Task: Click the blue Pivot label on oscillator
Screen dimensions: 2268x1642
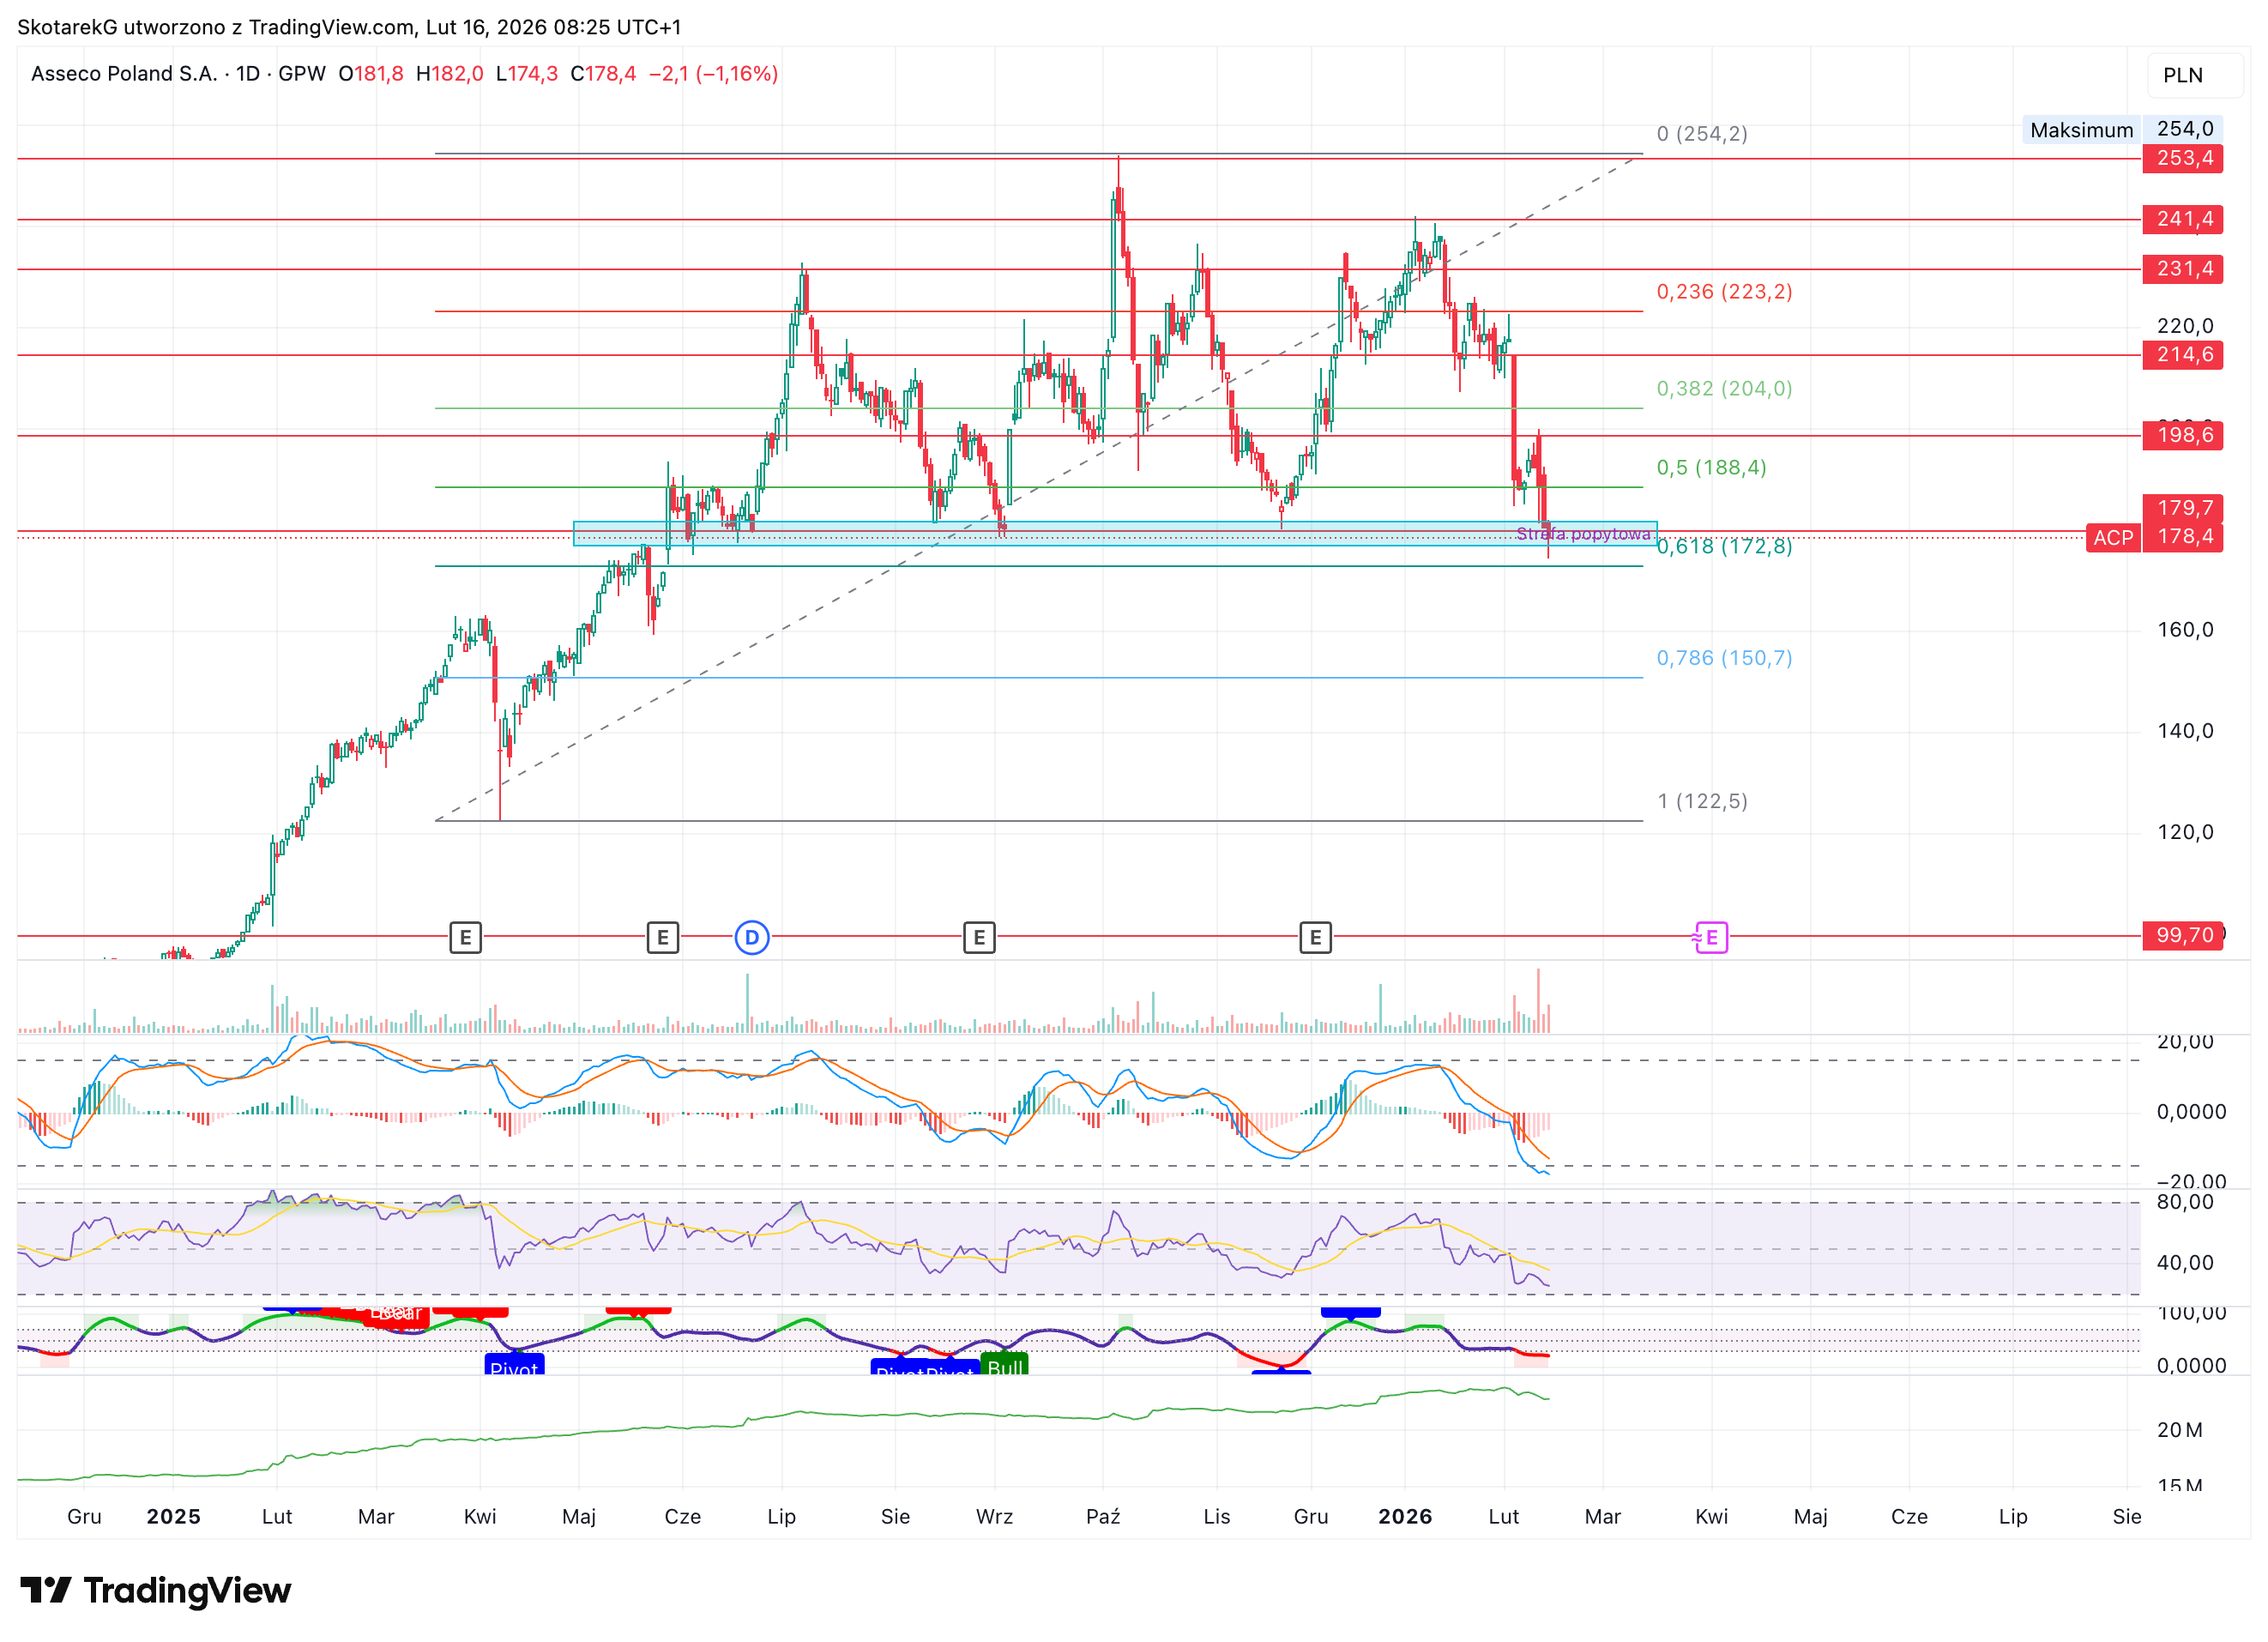Action: 514,1365
